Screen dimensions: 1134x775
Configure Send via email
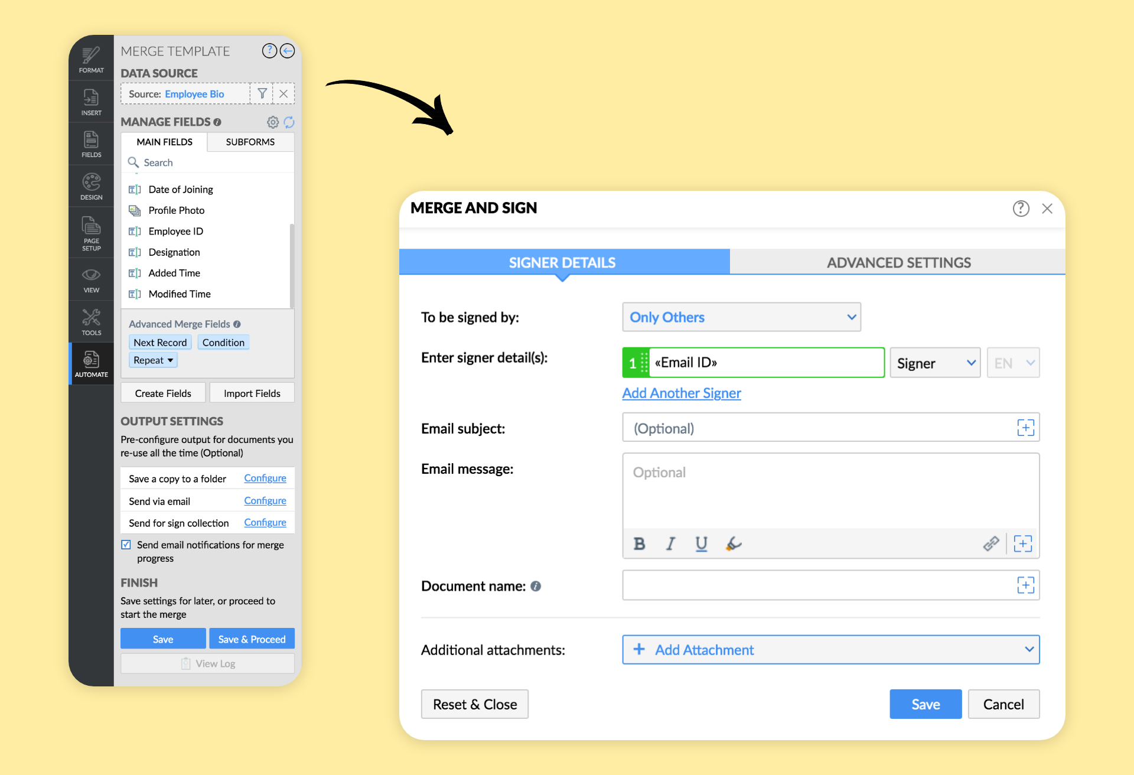(x=265, y=500)
